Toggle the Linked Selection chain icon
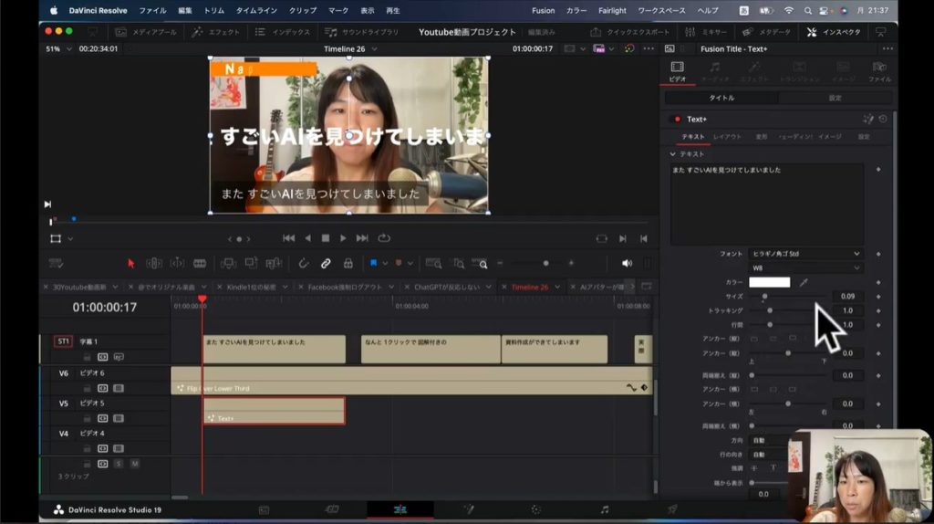This screenshot has width=934, height=524. click(x=326, y=263)
